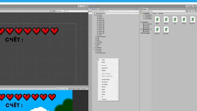
Task: Choose Delete in the context menu
Action: [x=108, y=71]
